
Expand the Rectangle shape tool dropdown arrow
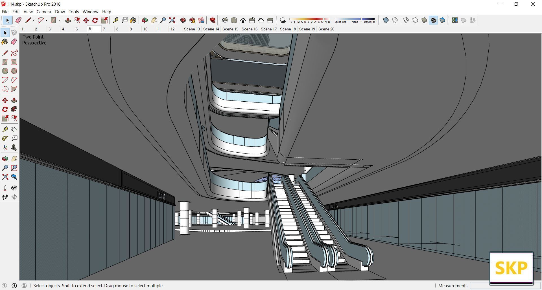point(59,20)
